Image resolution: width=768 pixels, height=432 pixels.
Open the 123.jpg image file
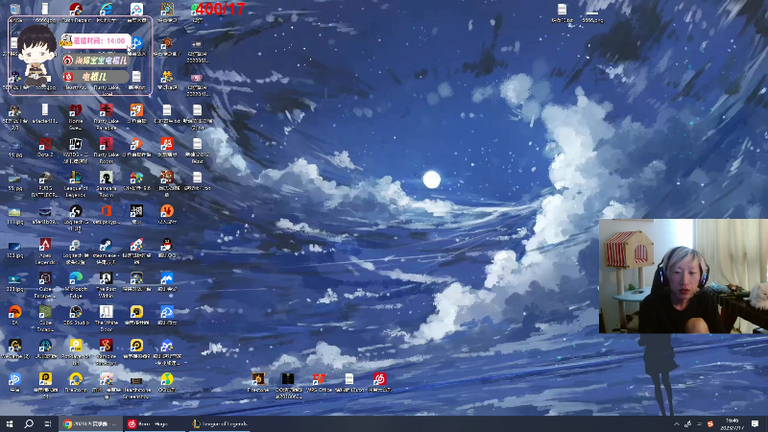tap(14, 249)
